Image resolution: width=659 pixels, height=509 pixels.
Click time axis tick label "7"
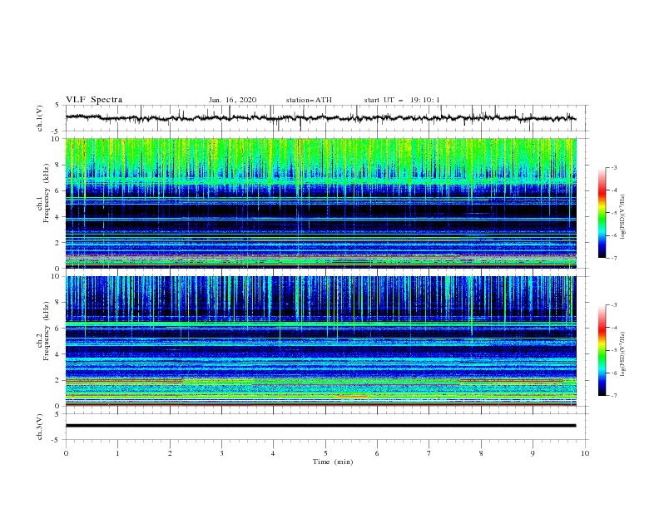[x=429, y=453]
